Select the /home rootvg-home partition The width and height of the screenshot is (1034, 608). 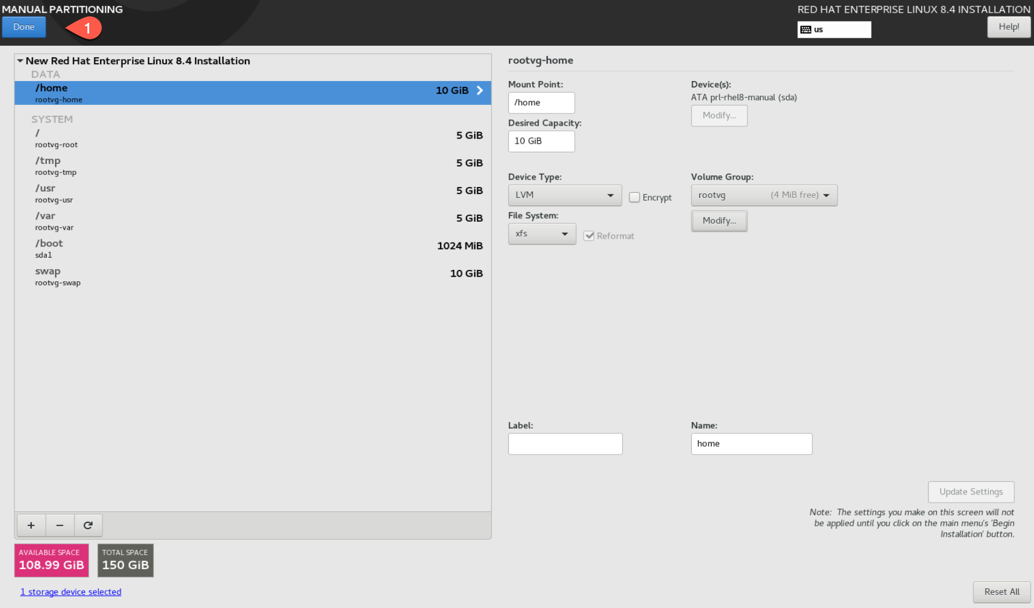tap(253, 93)
